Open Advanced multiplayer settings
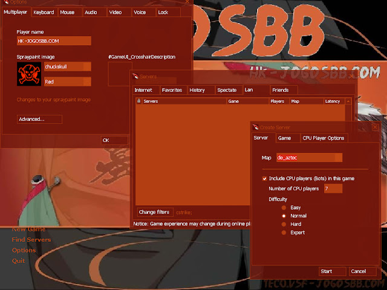Image resolution: width=387 pixels, height=290 pixels. coord(39,119)
